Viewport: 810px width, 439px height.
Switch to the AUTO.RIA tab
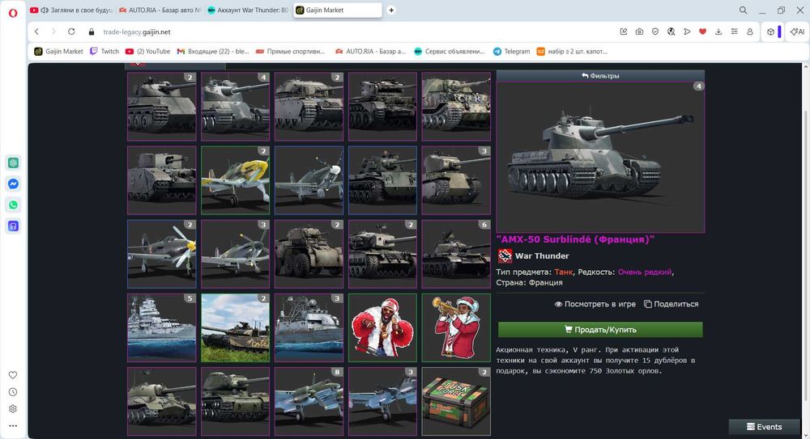(159, 10)
